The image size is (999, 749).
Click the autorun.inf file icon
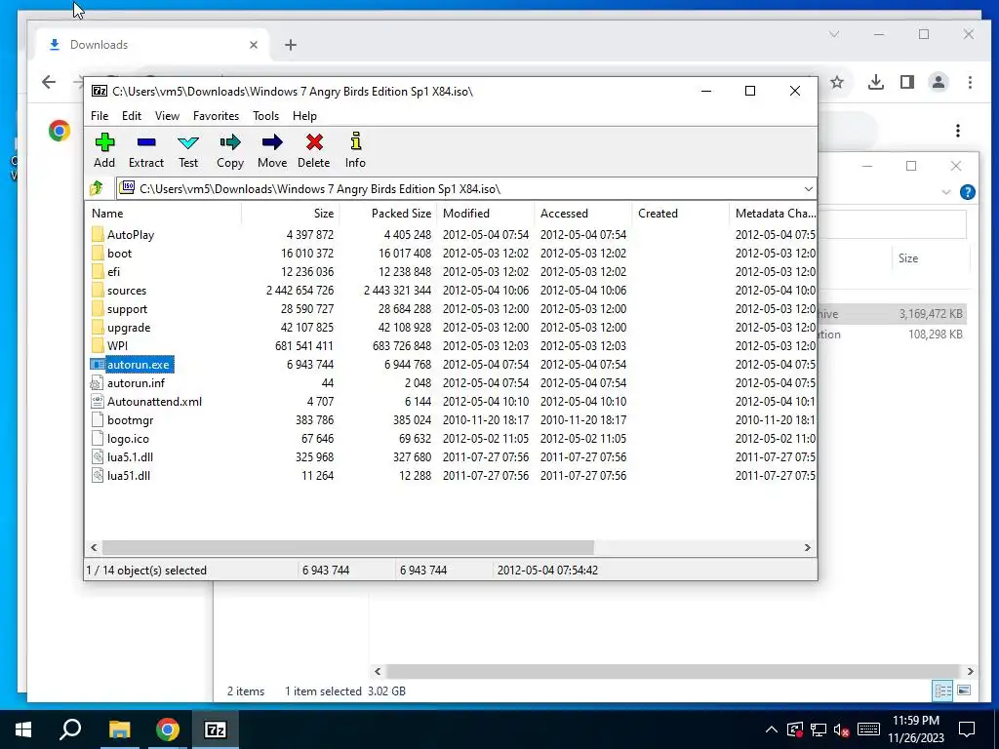click(x=97, y=382)
